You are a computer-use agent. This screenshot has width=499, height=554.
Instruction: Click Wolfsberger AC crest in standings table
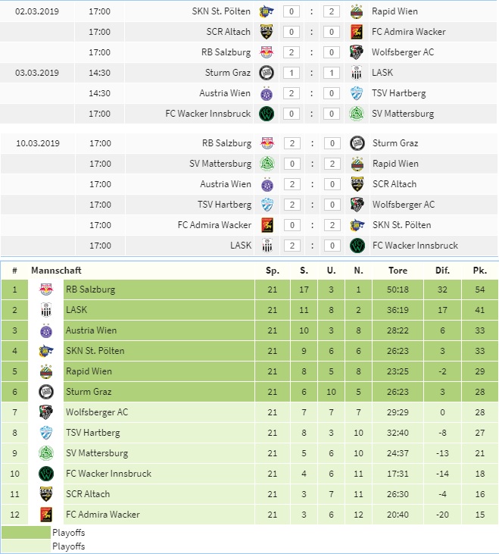(46, 412)
